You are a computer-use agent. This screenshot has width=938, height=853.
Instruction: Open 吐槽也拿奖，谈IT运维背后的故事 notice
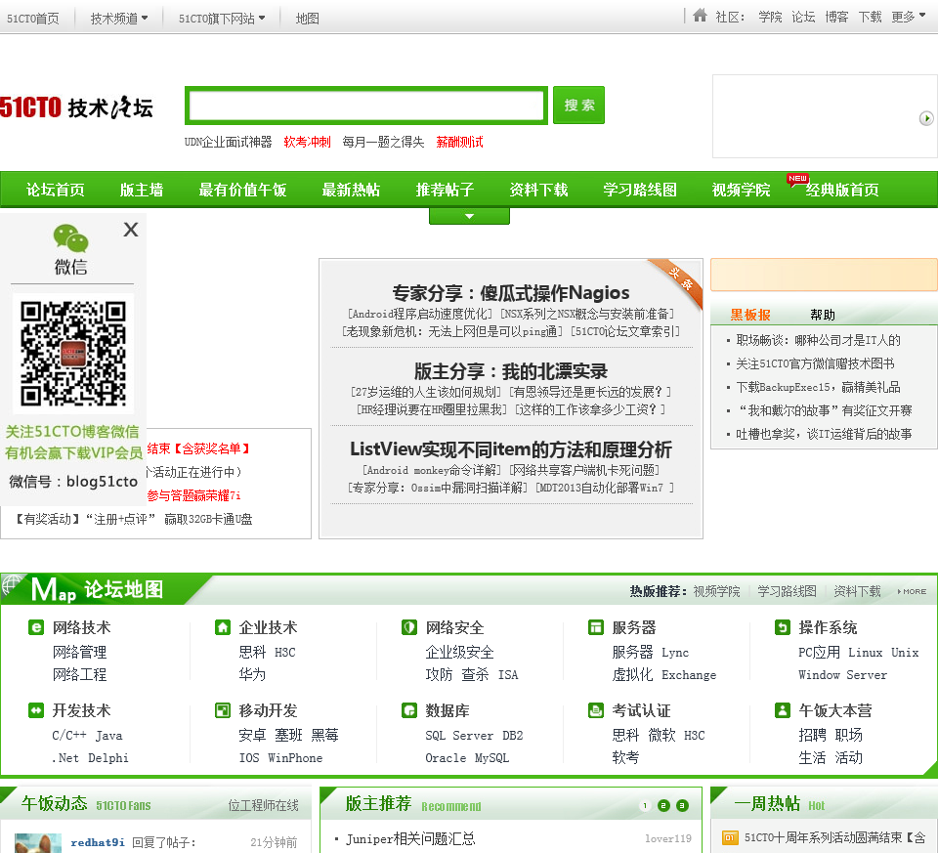click(824, 434)
